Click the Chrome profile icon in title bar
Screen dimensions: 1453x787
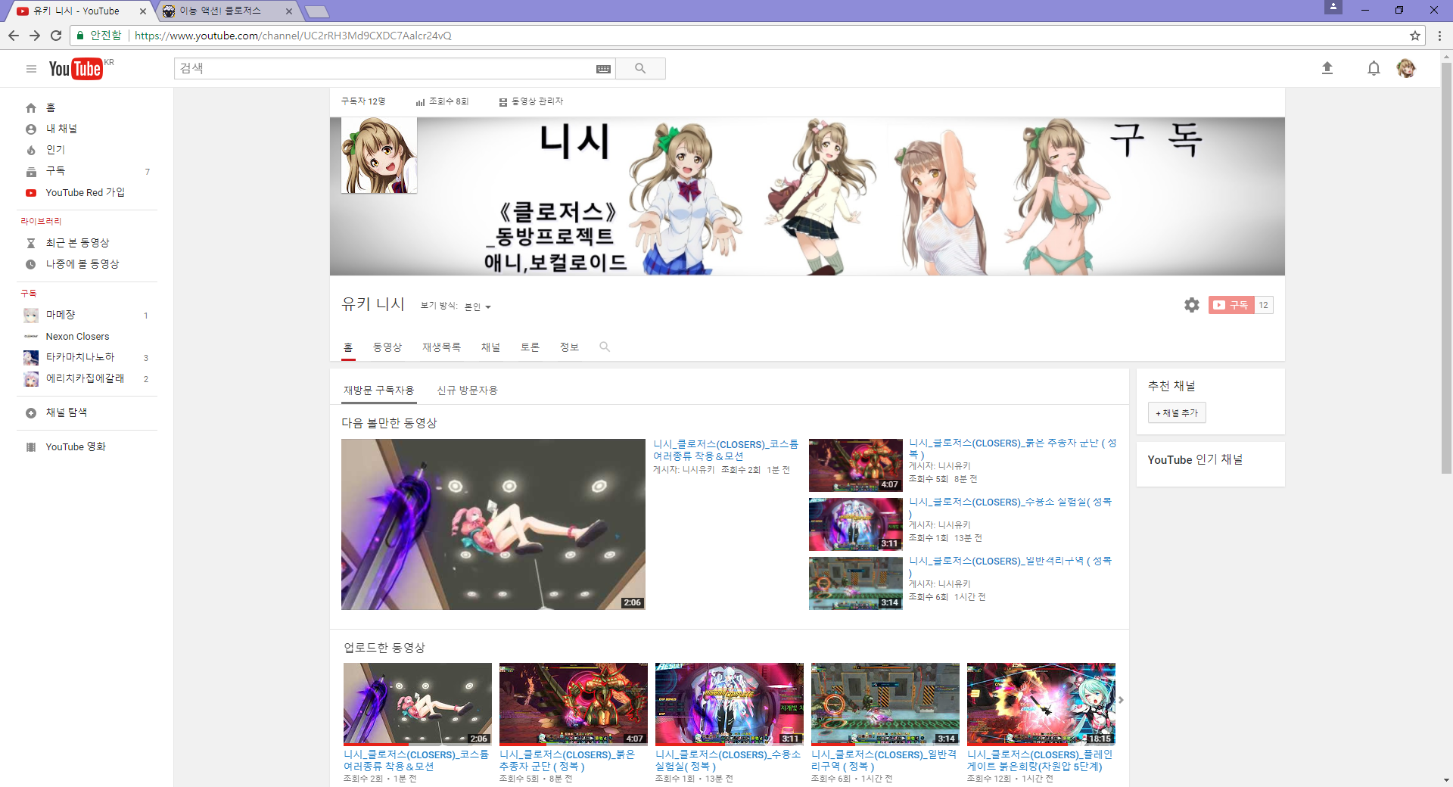(1333, 7)
